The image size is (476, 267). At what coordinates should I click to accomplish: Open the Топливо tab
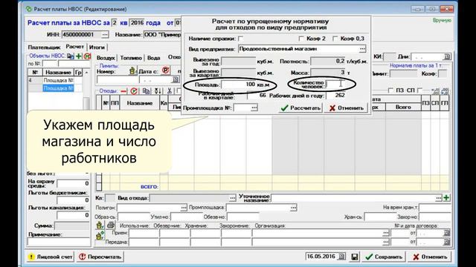tap(131, 58)
